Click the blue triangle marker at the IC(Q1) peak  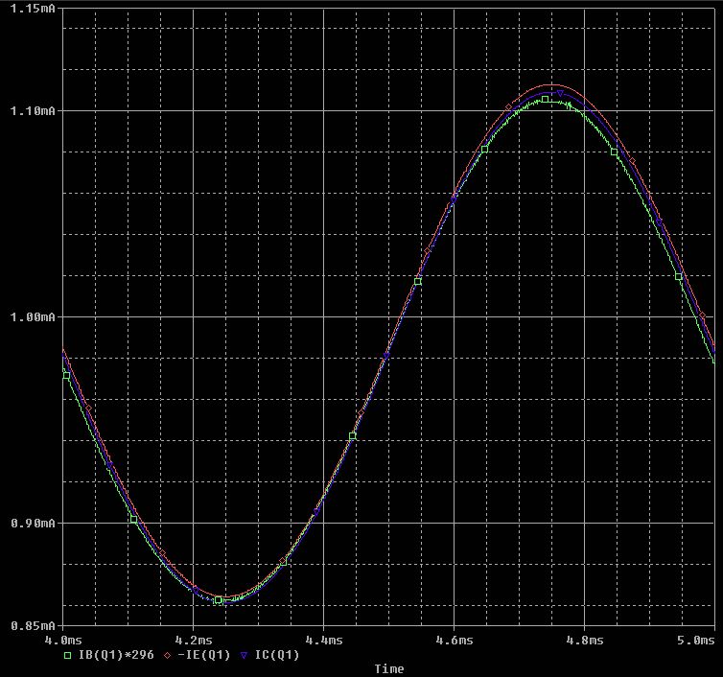[x=560, y=94]
